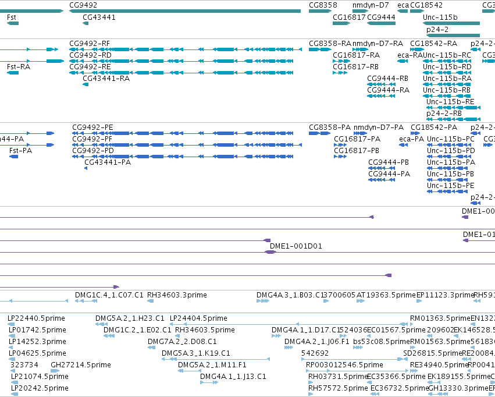
Task: Select the LP24404.5prime EST label
Action: point(198,318)
